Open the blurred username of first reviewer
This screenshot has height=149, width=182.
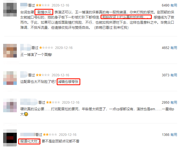pos(24,5)
